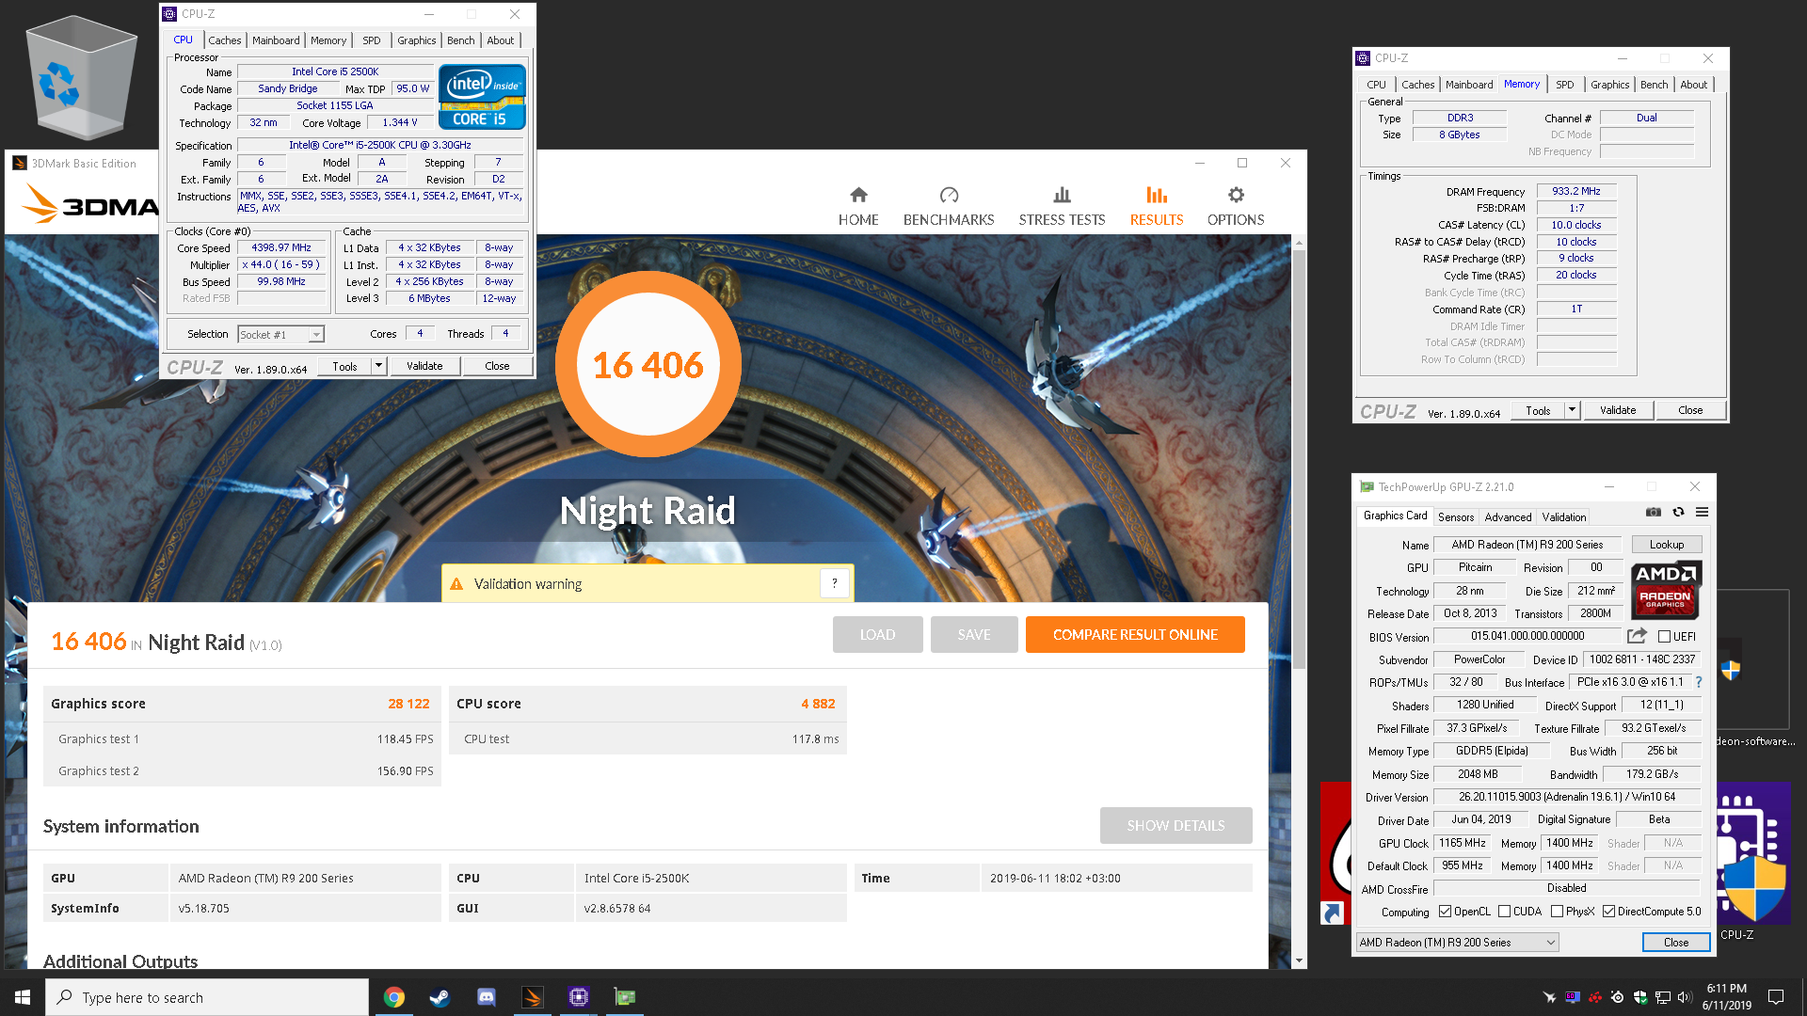The width and height of the screenshot is (1807, 1016).
Task: Open Steam from the taskbar
Action: pos(440,997)
